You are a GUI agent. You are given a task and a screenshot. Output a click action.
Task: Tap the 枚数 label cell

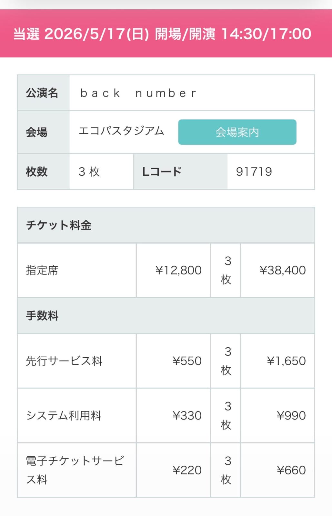click(37, 172)
